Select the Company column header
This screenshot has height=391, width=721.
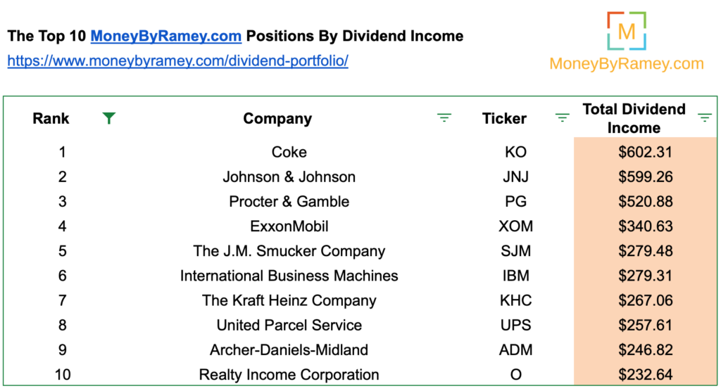tap(277, 119)
